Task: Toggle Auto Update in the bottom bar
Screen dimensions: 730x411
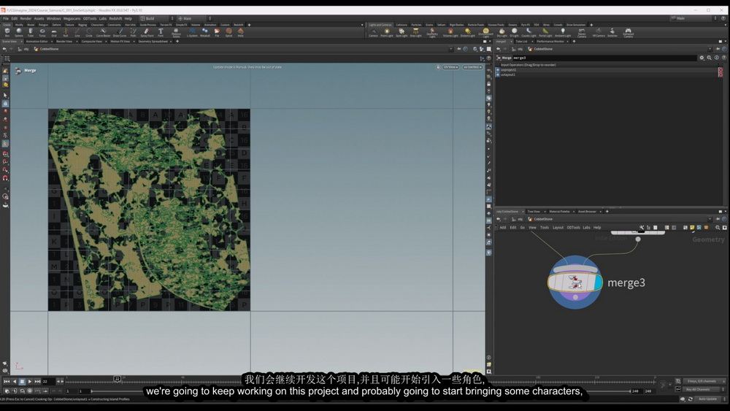Action: click(707, 399)
